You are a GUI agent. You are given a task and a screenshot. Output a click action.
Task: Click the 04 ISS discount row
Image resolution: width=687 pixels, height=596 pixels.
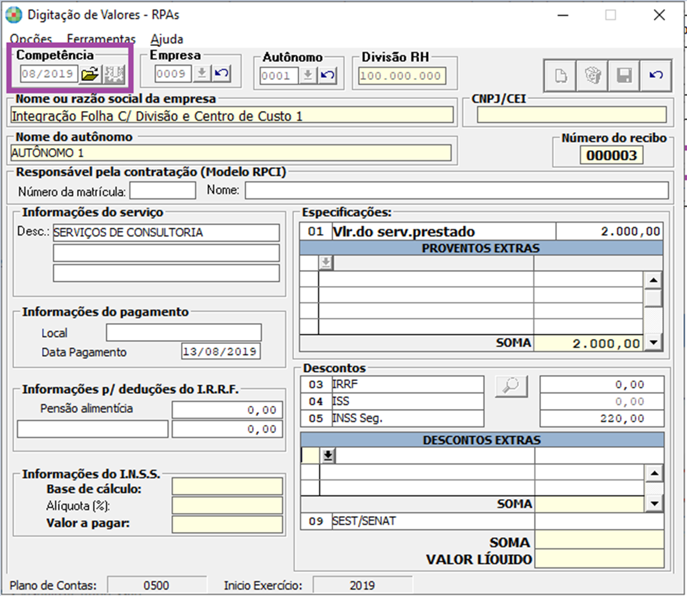point(392,401)
